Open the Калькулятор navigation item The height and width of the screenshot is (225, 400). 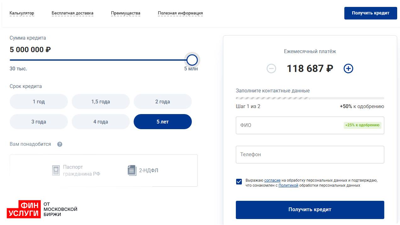22,13
